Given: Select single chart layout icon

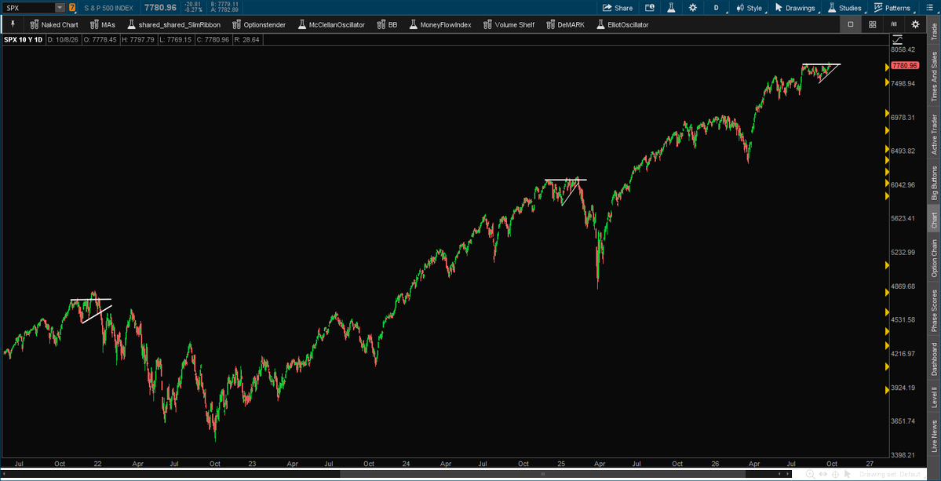Looking at the screenshot, I should (x=851, y=24).
